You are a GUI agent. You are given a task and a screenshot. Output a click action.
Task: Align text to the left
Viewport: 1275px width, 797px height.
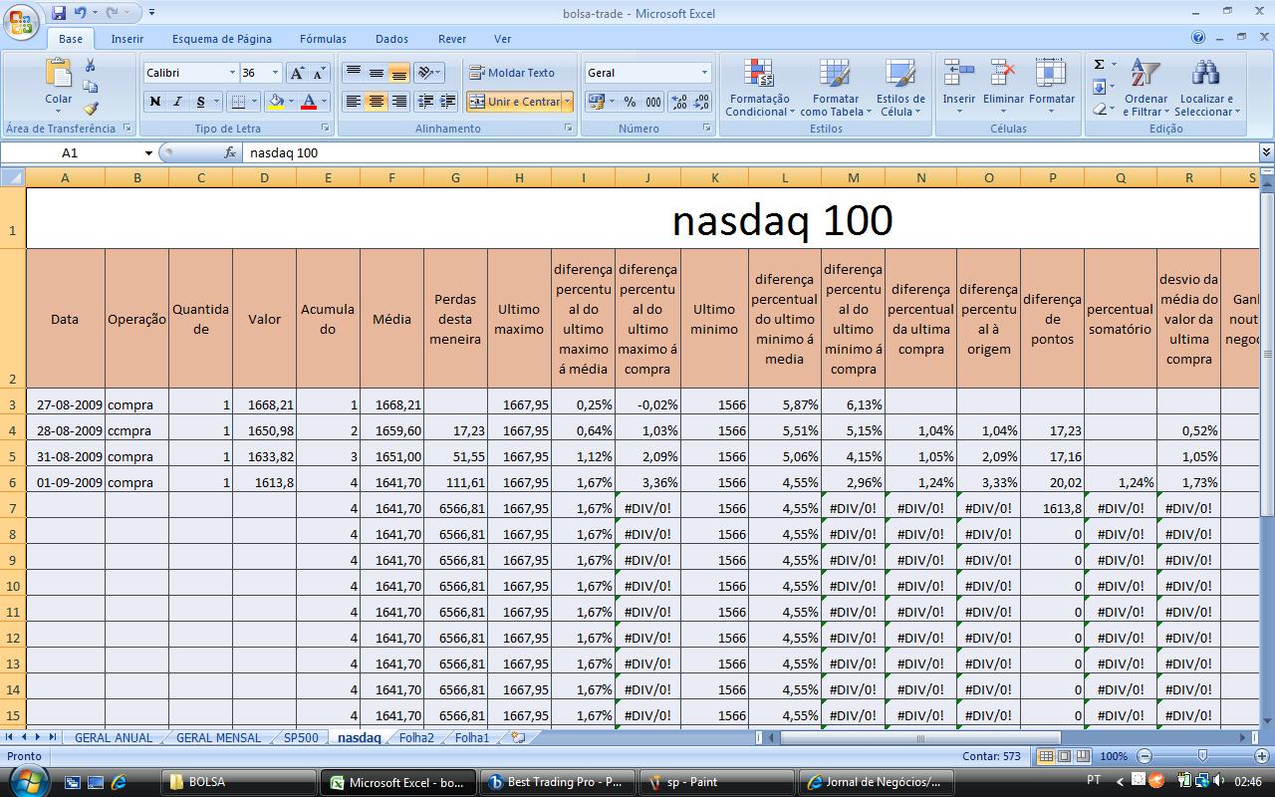(x=353, y=102)
